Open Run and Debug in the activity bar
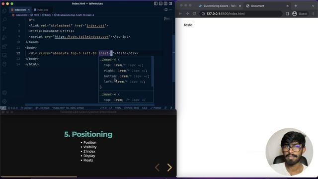Viewport: 318px width, 179px height. click(x=4, y=37)
